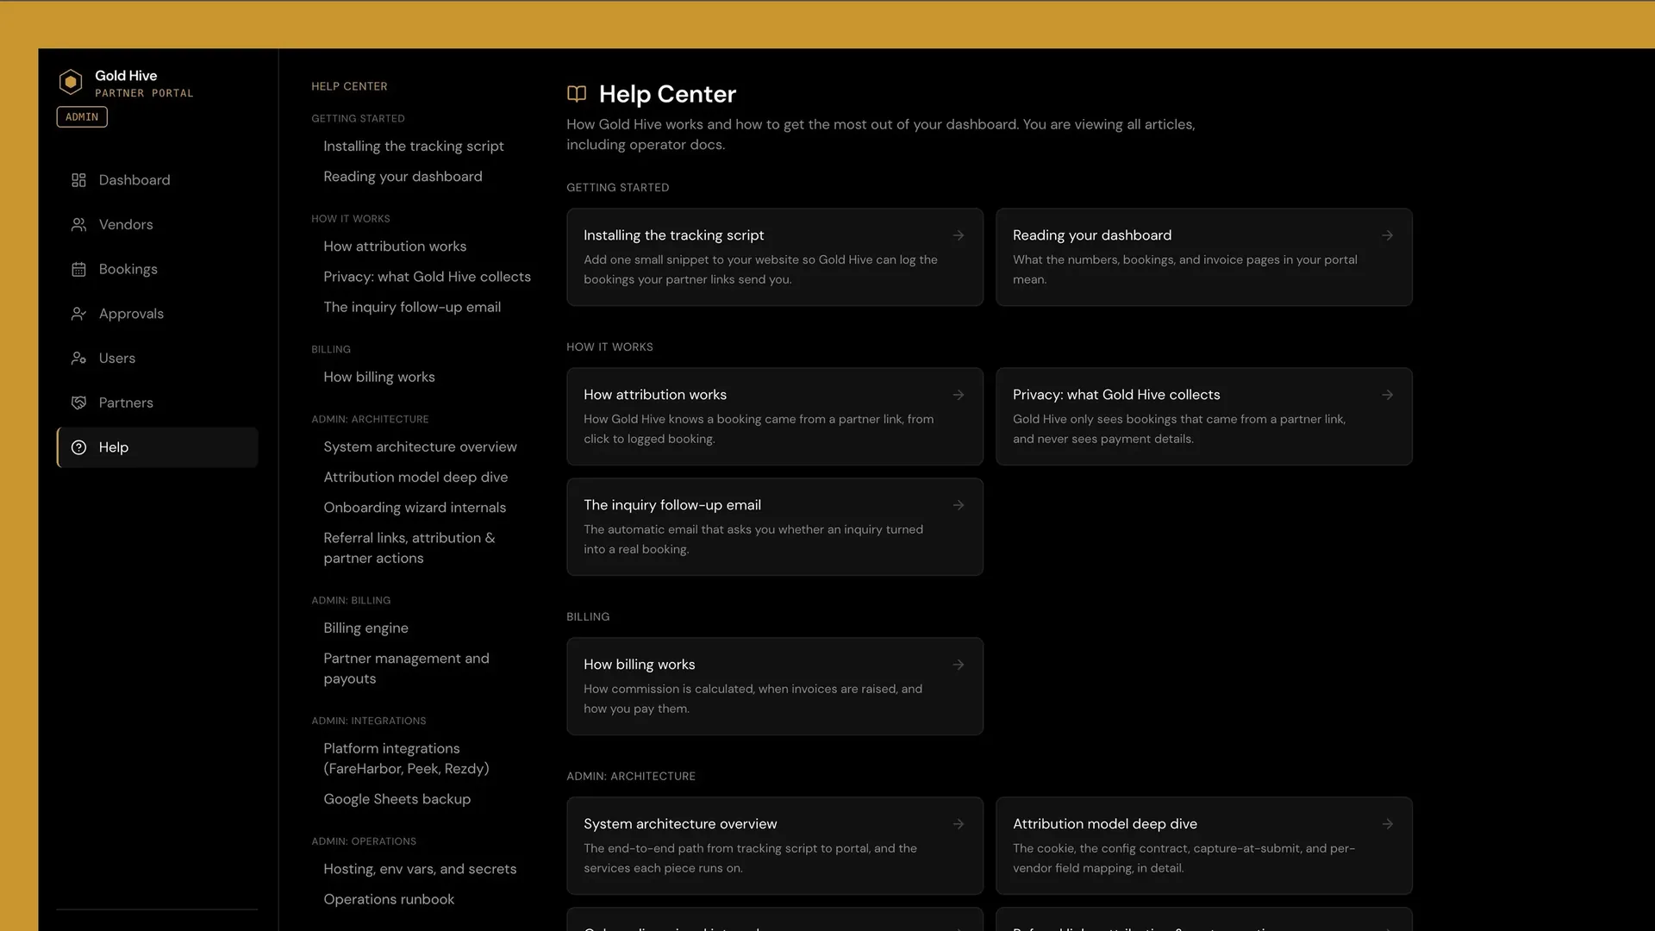Click the Bookings calendar icon
Image resolution: width=1655 pixels, height=931 pixels.
point(78,270)
